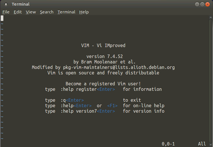The width and height of the screenshot is (213, 147).
Task: Maximize the Terminal window
Action: 202,4
